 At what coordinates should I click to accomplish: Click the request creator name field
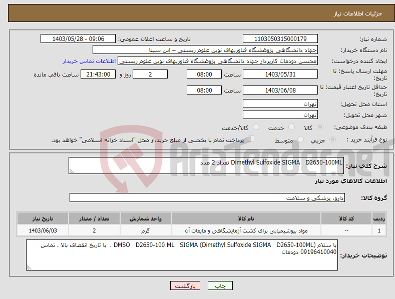point(218,61)
